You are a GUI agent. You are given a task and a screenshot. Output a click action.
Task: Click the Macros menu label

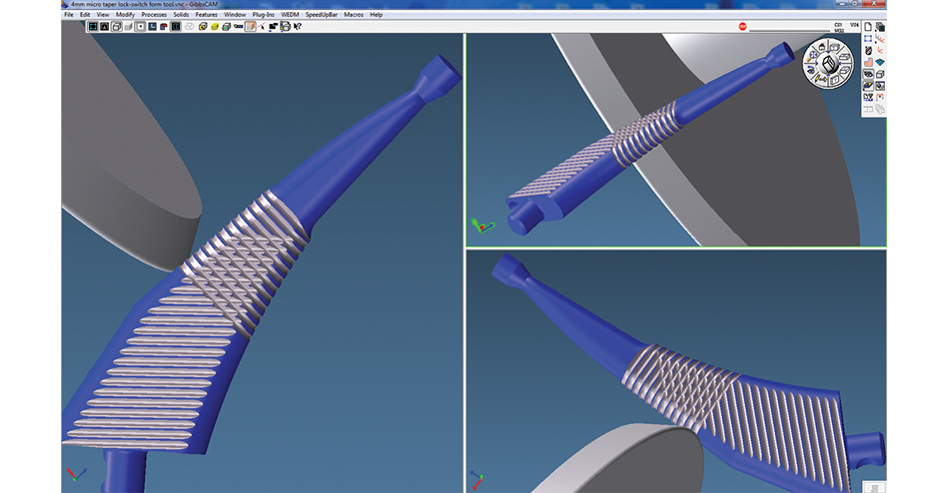(354, 15)
